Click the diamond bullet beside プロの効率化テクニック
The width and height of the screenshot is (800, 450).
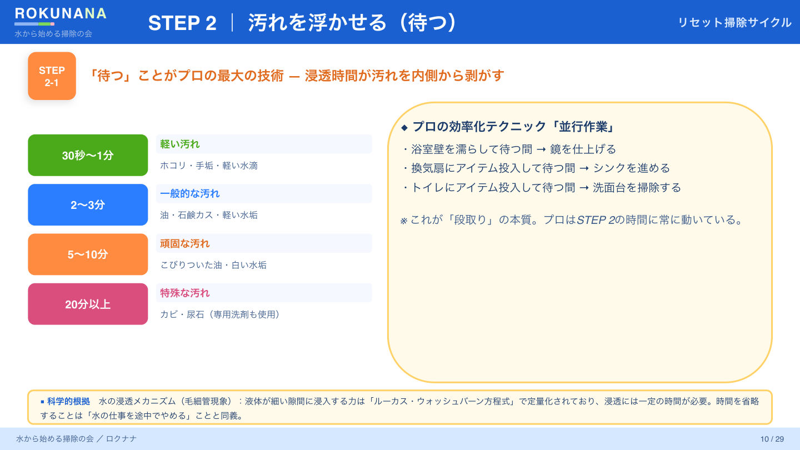[x=404, y=128]
